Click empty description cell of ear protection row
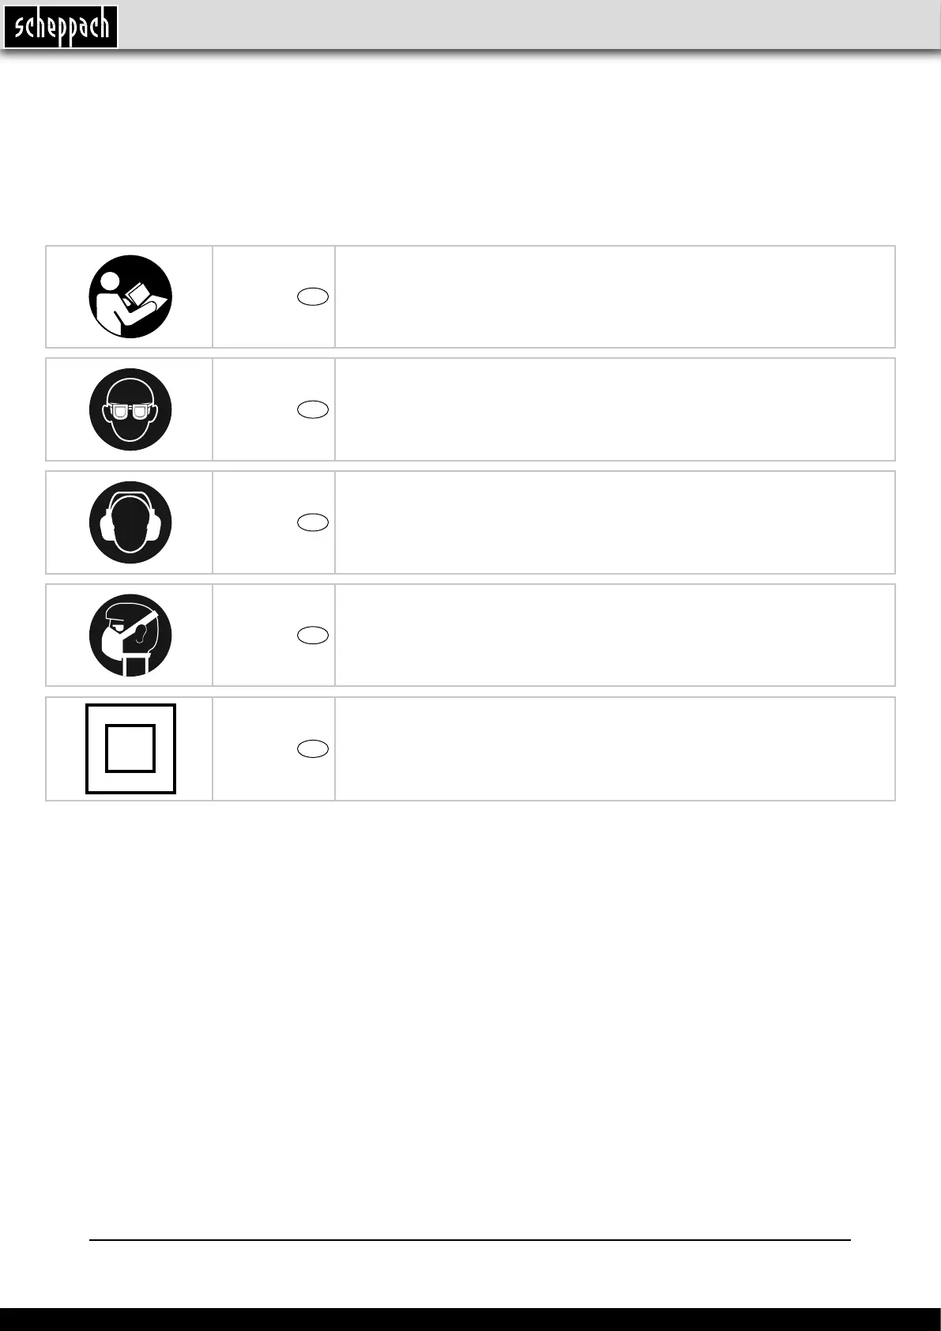Viewport: 941px width, 1331px height. (615, 522)
